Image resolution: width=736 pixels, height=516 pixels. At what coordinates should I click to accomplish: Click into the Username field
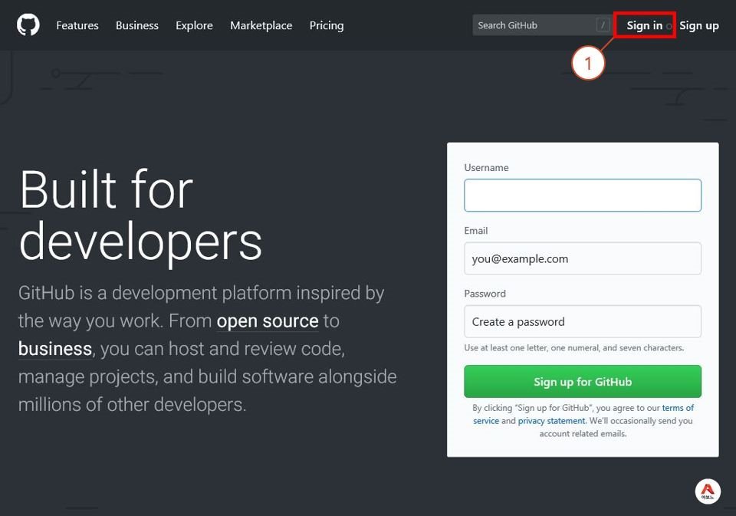(x=583, y=196)
